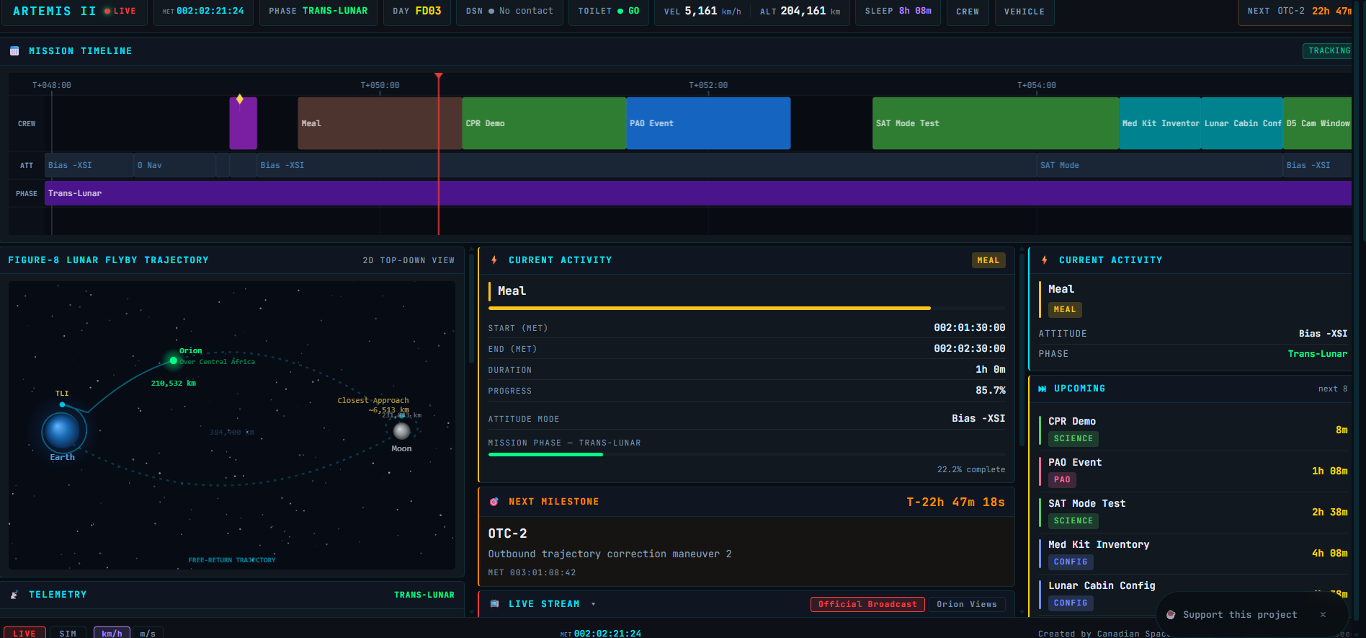Switch stream to Official Broadcast tab
The width and height of the screenshot is (1366, 638).
[x=867, y=604]
